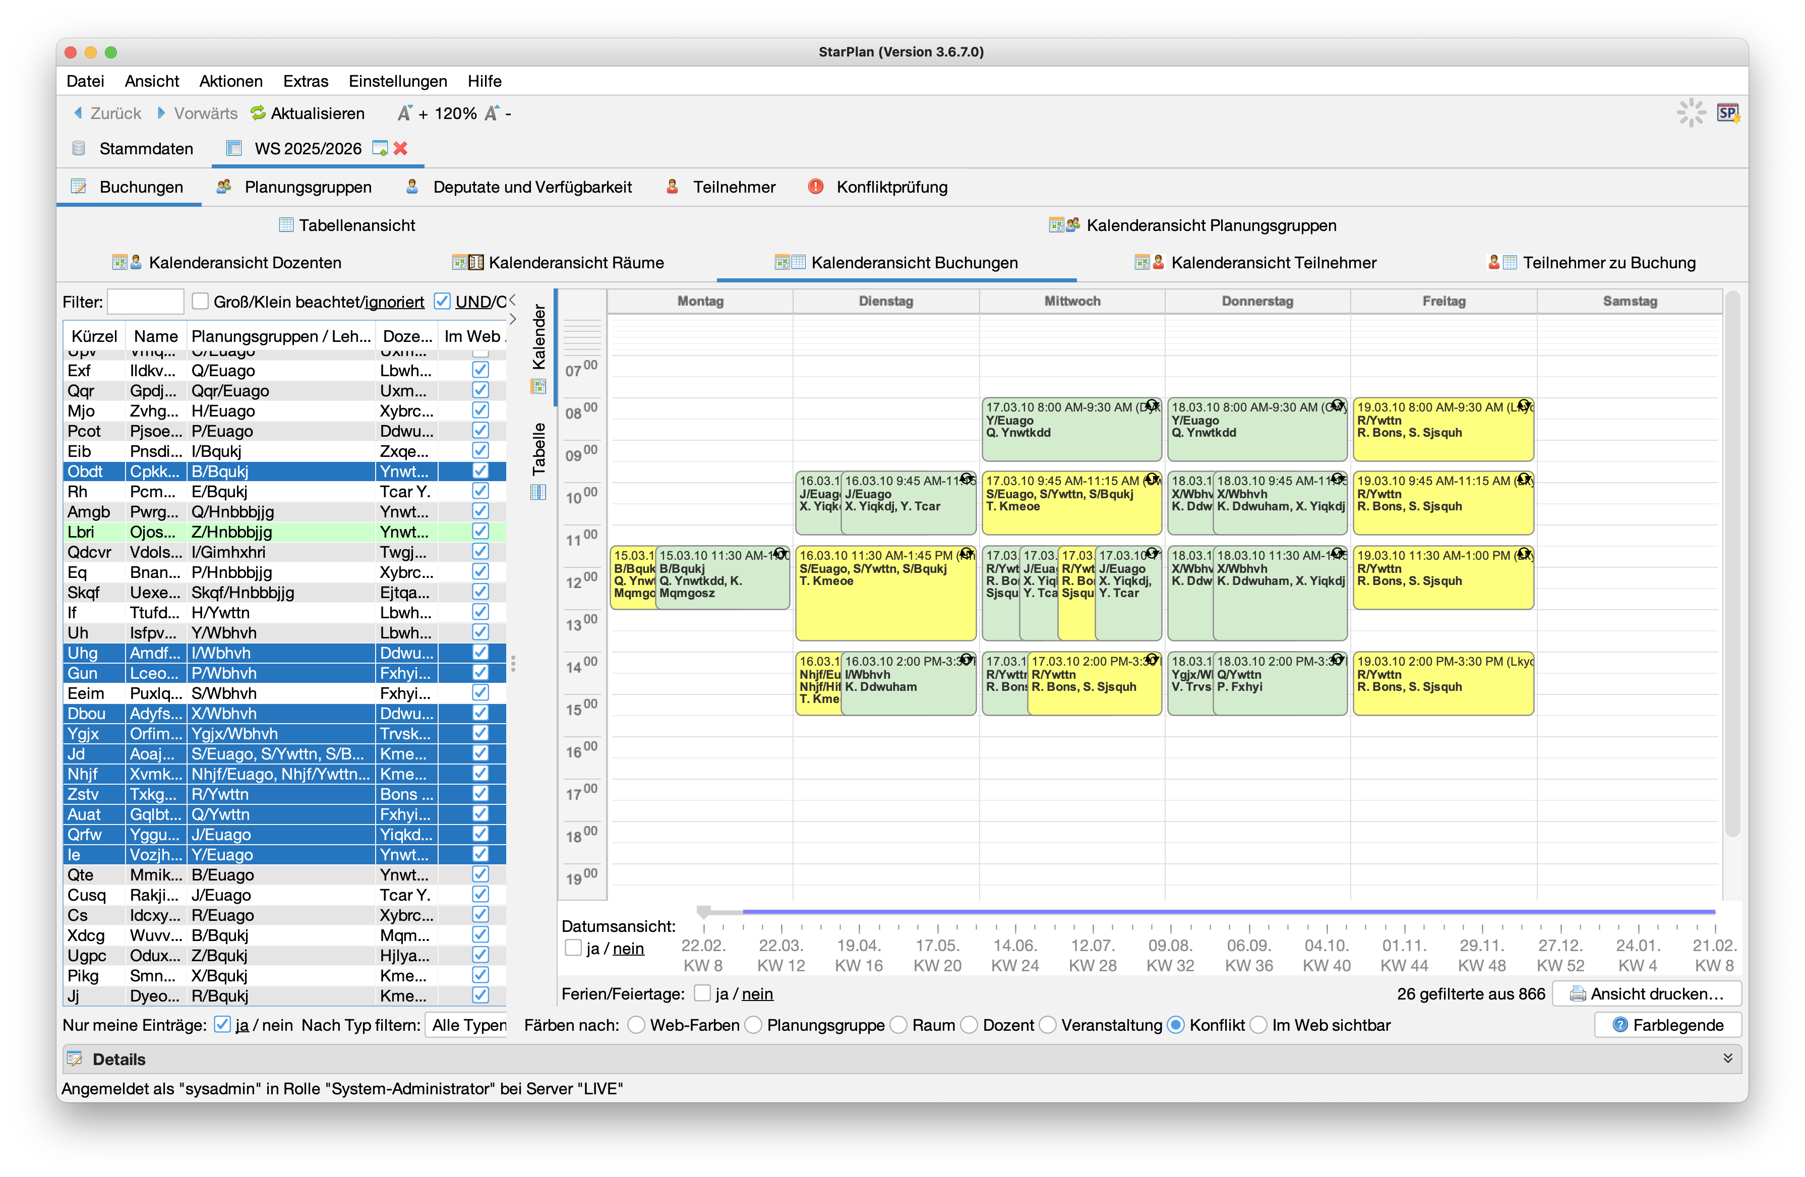Collapse the left panel with the splitter arrow
This screenshot has height=1177, width=1805.
coord(513,301)
